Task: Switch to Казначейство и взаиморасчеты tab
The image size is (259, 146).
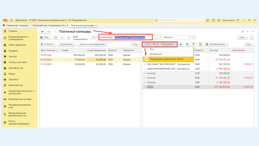Action: click(49, 25)
